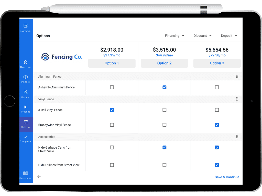The image size is (262, 196).
Task: Click the $5,654.56 price
Action: coord(217,50)
